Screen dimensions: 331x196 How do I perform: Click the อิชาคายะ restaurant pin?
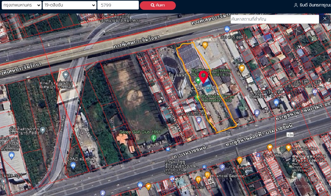[198, 180]
